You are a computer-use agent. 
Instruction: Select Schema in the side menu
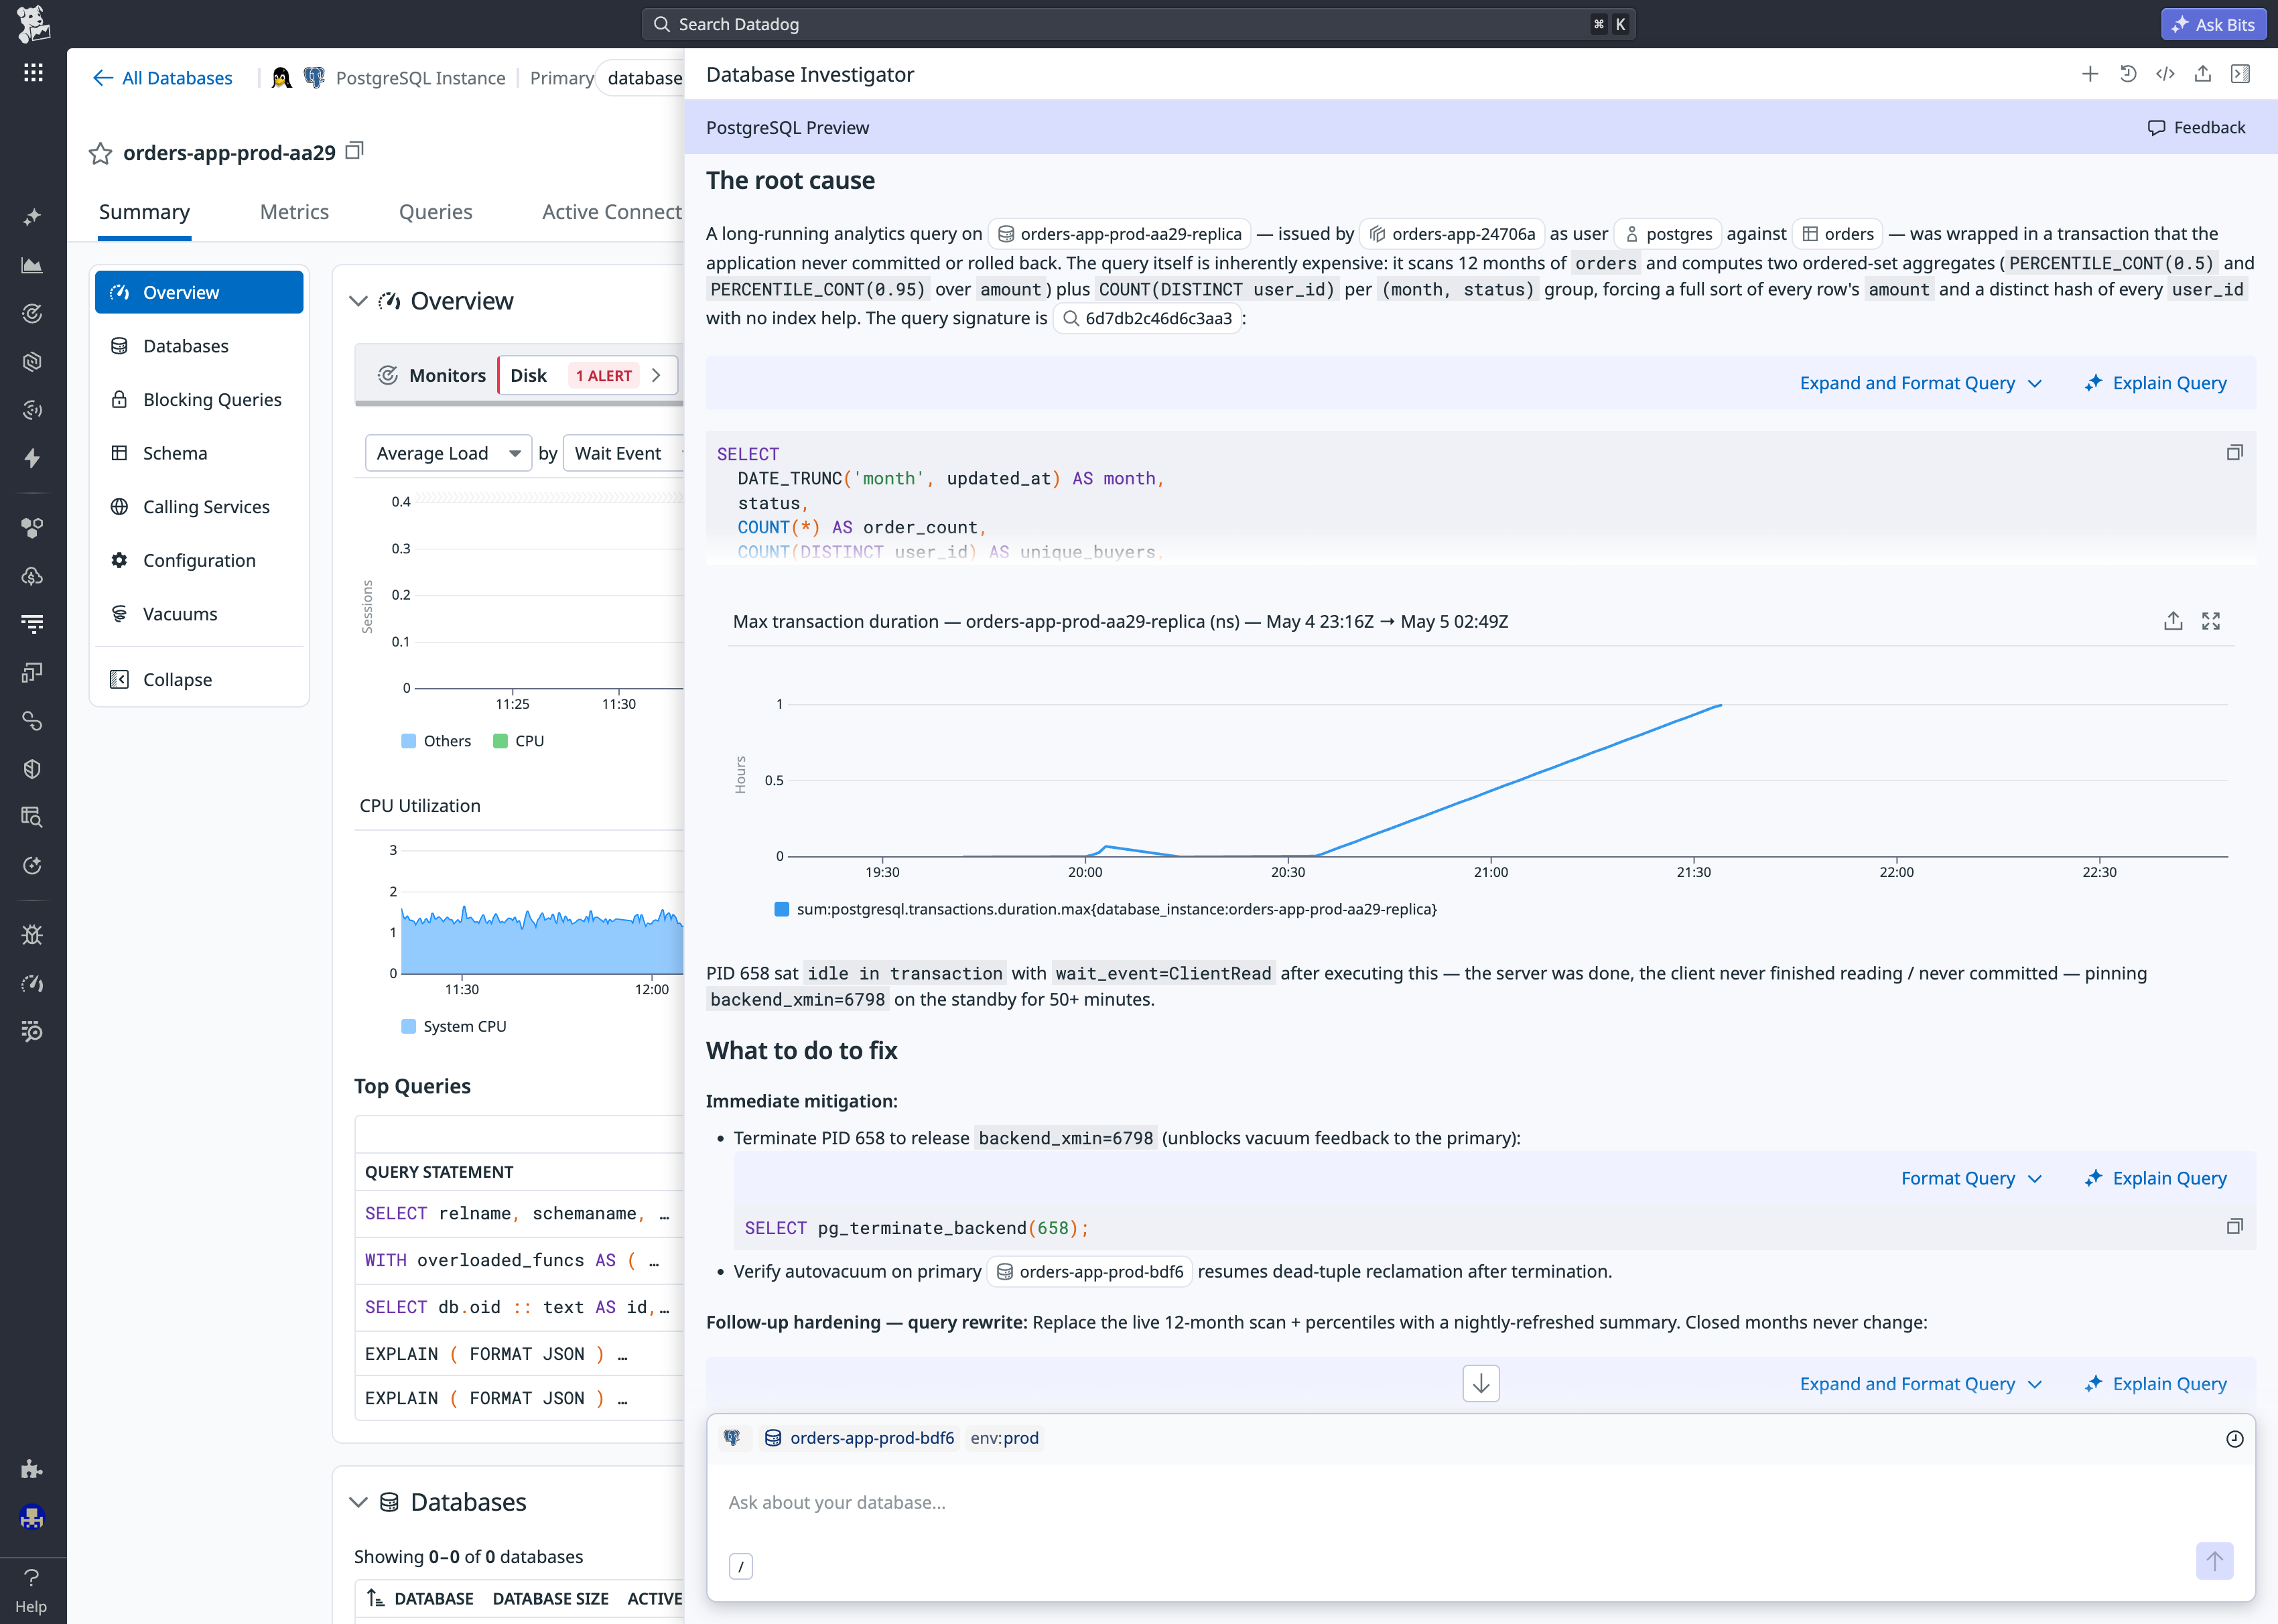point(199,453)
